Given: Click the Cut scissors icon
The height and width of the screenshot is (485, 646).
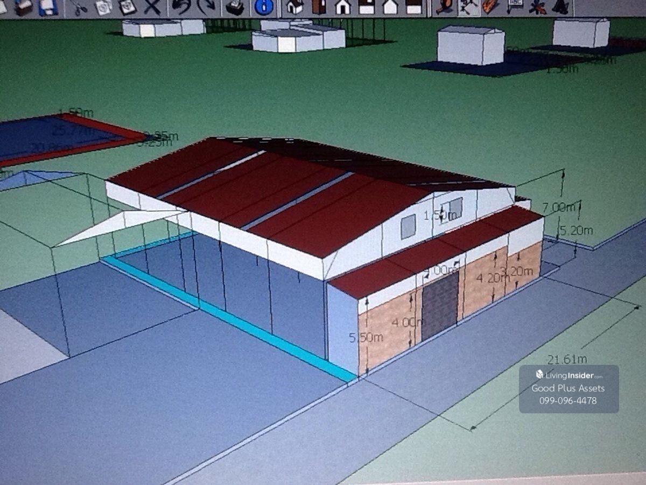Looking at the screenshot, I should (x=79, y=7).
